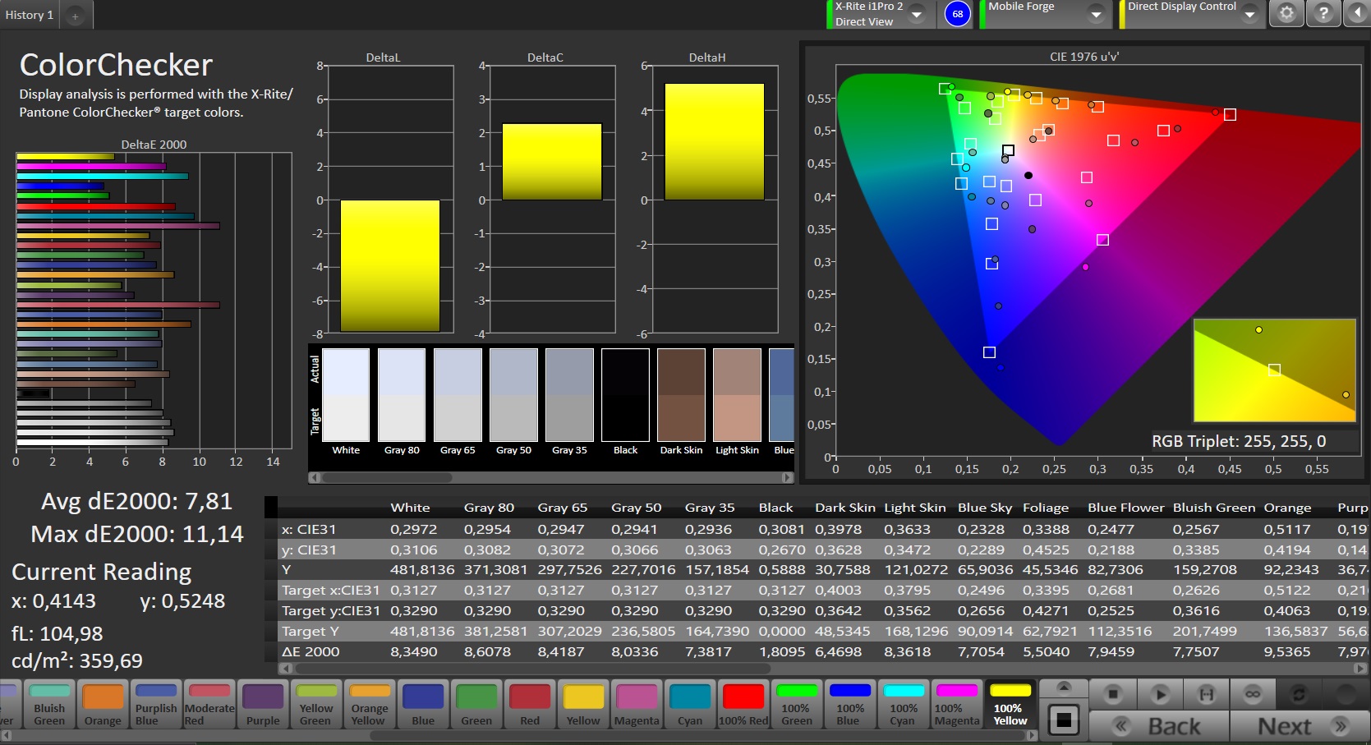Select the 100% Red color swatch

coord(743,705)
